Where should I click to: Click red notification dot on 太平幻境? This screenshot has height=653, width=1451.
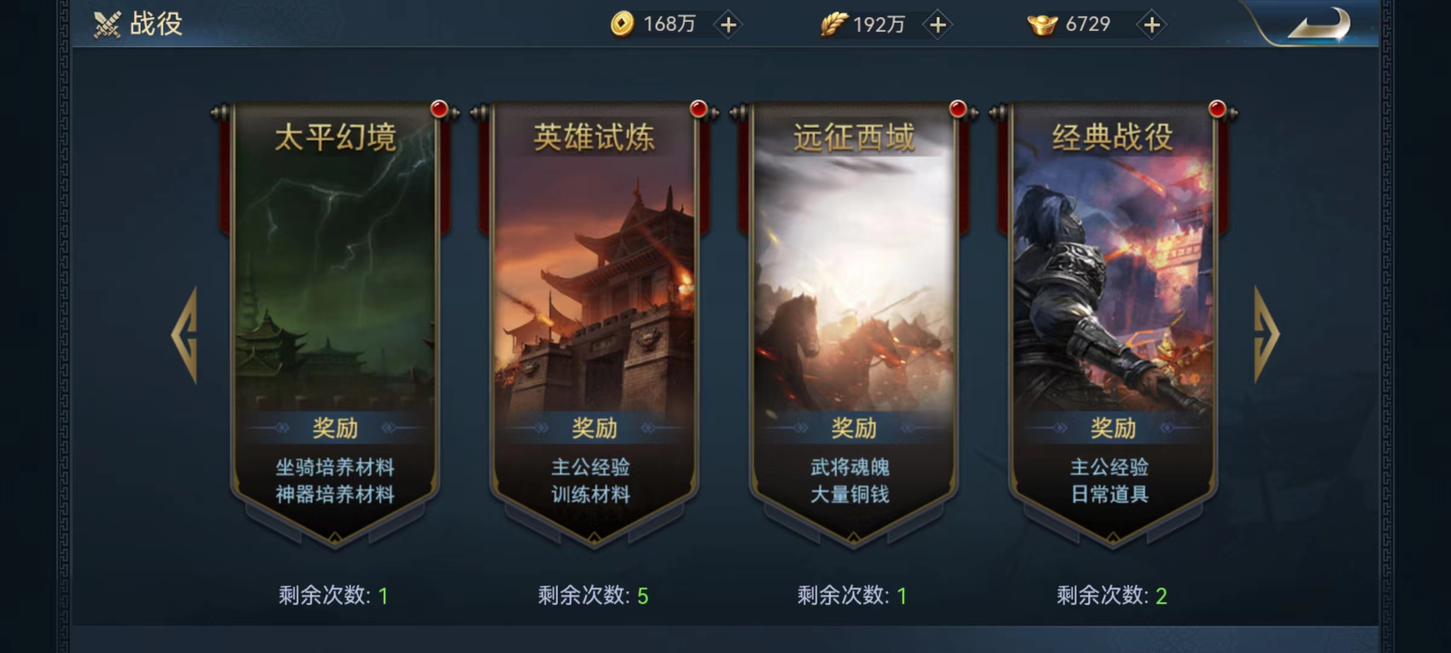[x=440, y=109]
